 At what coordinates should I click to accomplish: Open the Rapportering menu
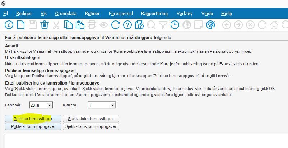click(154, 14)
